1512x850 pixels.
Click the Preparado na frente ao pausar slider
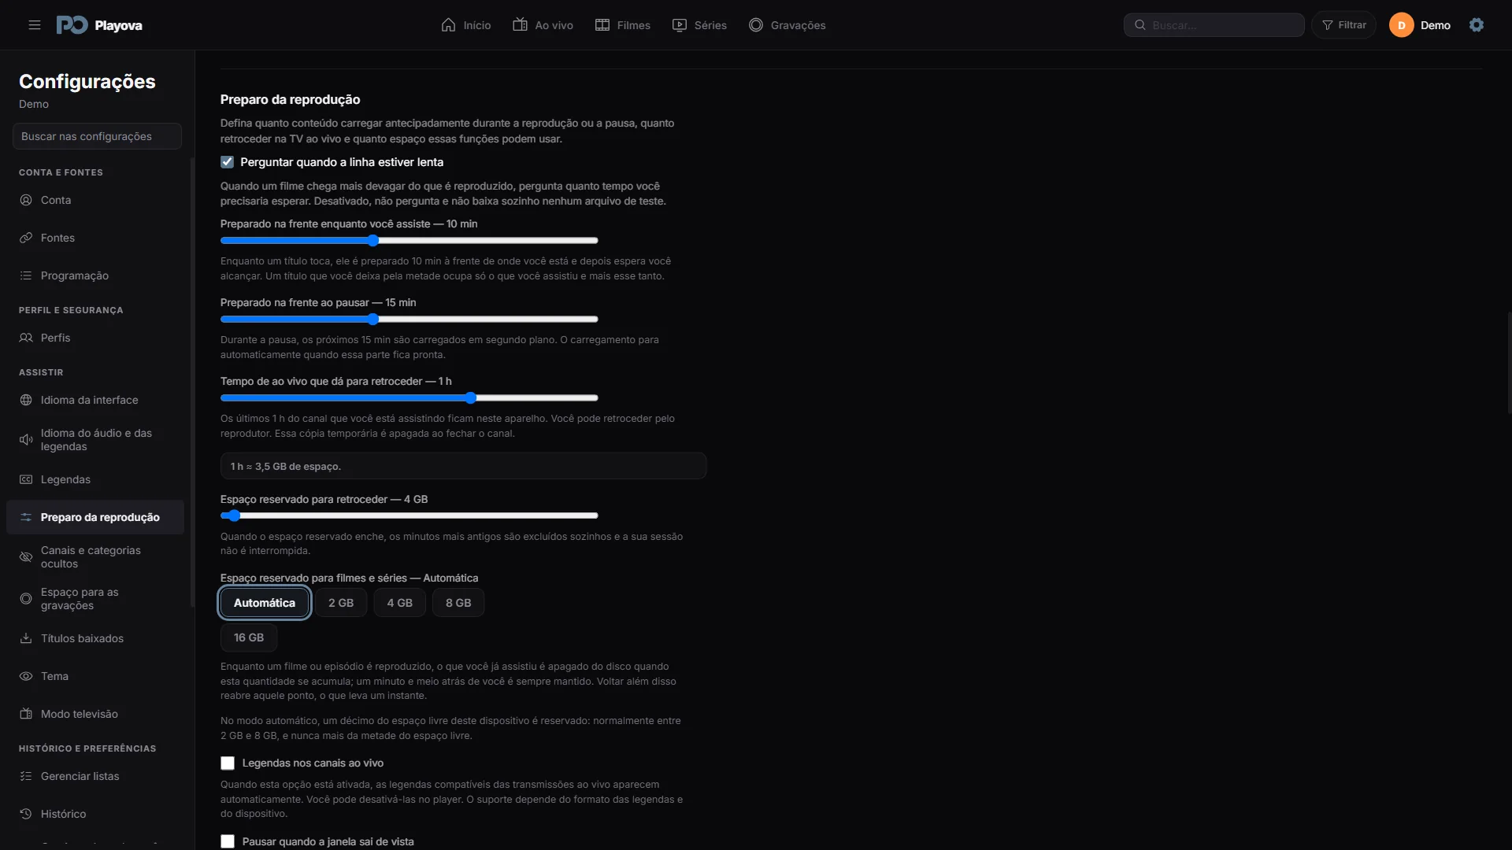pyautogui.click(x=409, y=320)
